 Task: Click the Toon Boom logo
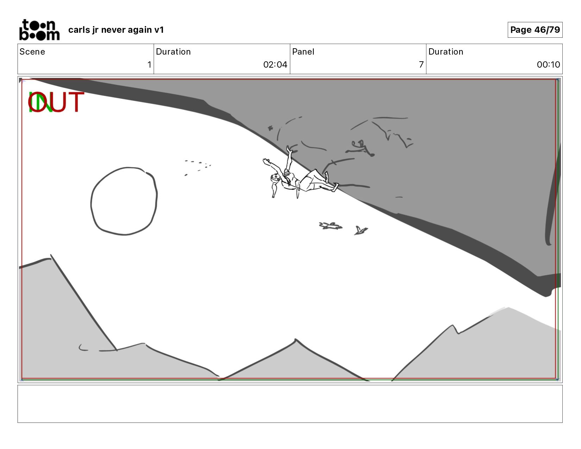coord(39,30)
